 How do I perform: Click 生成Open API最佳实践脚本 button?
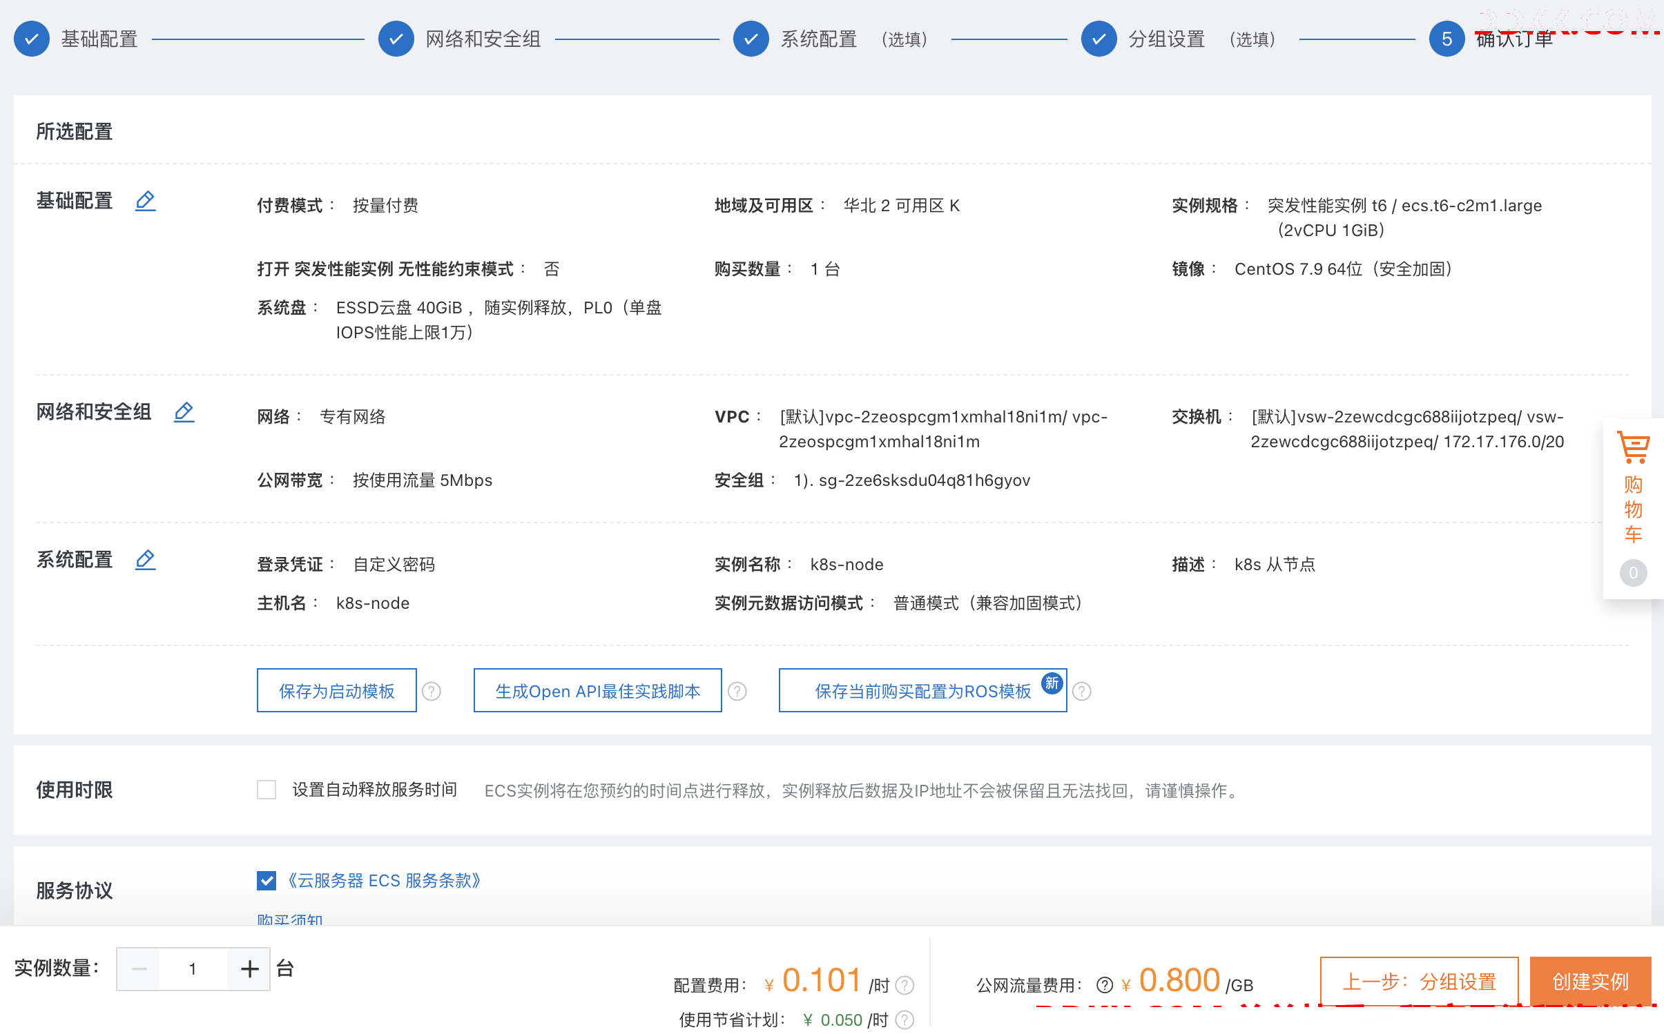pos(598,690)
